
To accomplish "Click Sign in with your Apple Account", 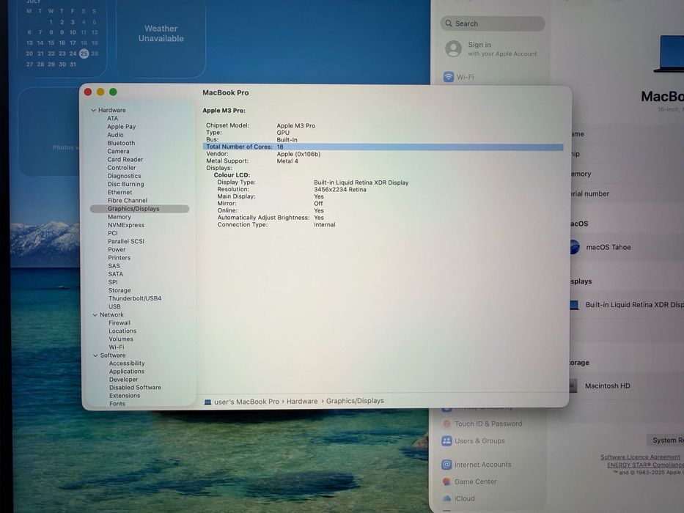I will pos(502,49).
